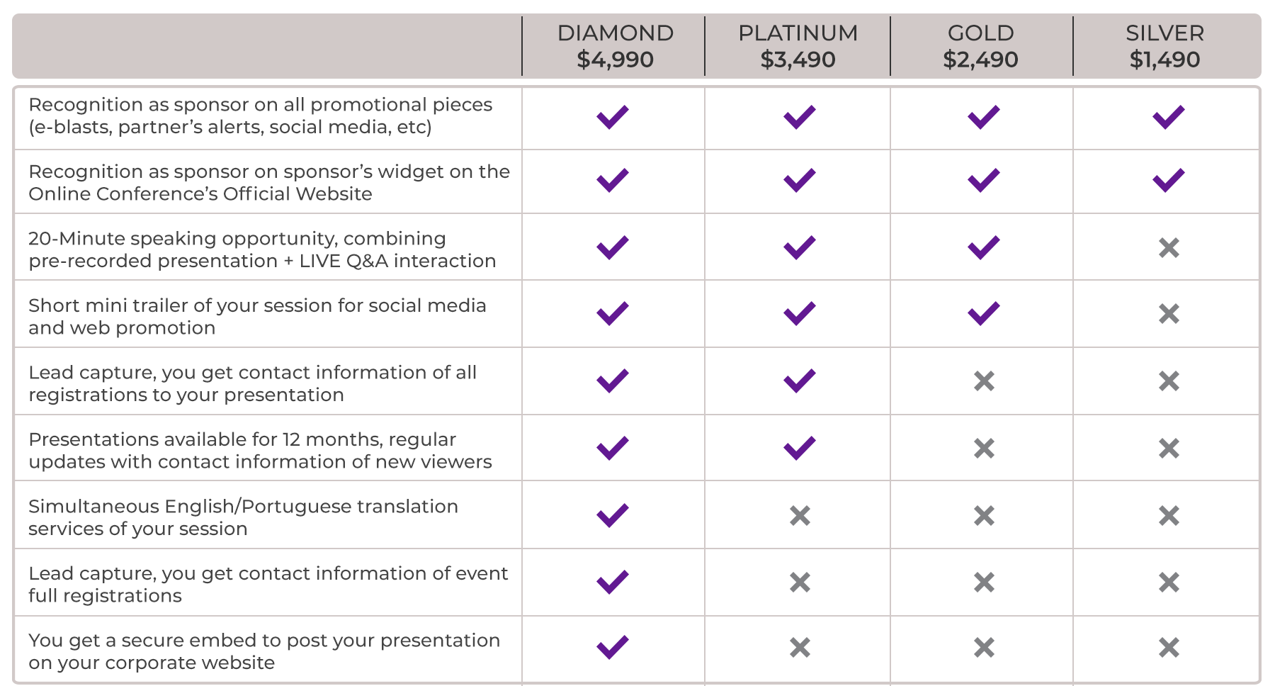Click Diamond checkmark for translation services
The width and height of the screenshot is (1275, 686).
[x=613, y=515]
